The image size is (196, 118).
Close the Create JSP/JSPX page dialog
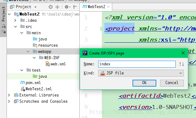coord(183,53)
